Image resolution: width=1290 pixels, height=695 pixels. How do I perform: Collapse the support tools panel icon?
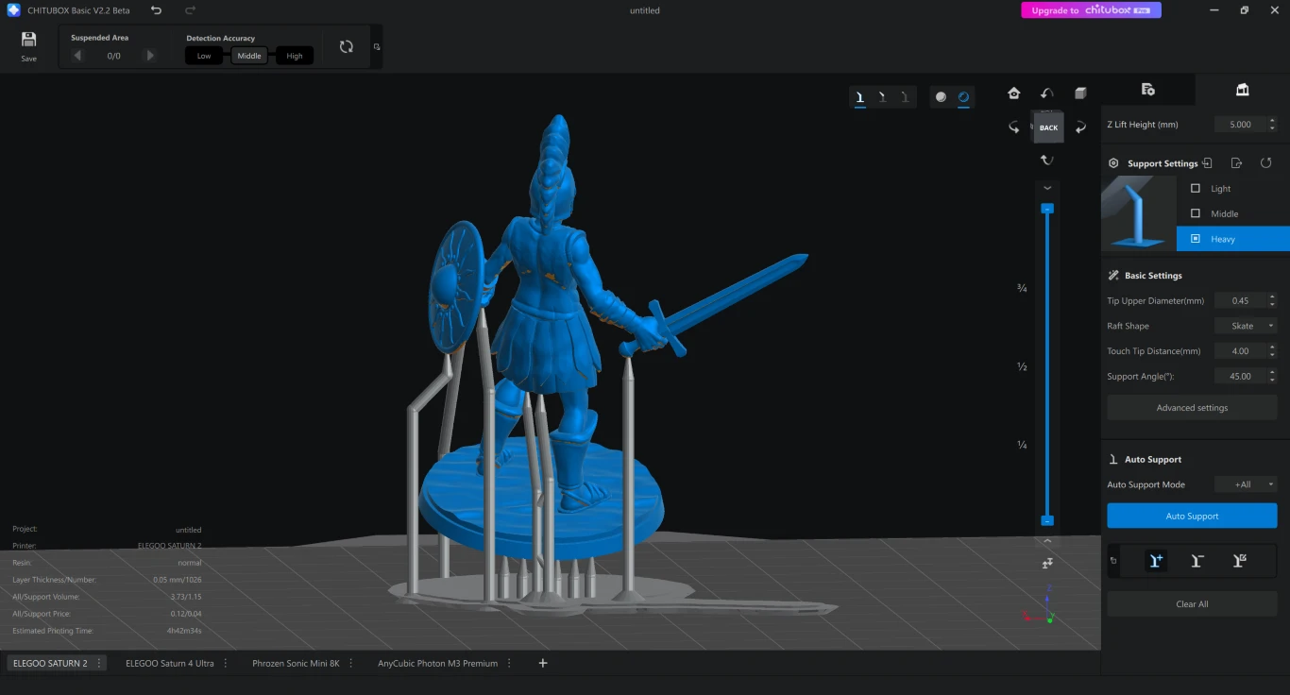1112,561
